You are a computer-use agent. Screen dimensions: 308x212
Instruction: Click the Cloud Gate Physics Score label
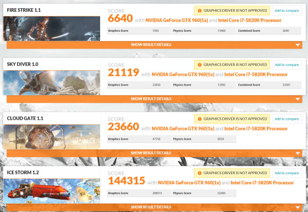point(182,139)
